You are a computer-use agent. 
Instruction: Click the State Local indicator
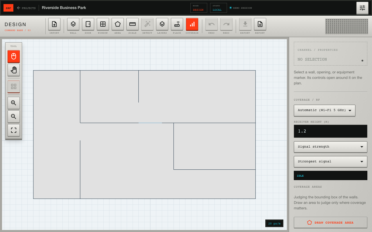[219, 8]
